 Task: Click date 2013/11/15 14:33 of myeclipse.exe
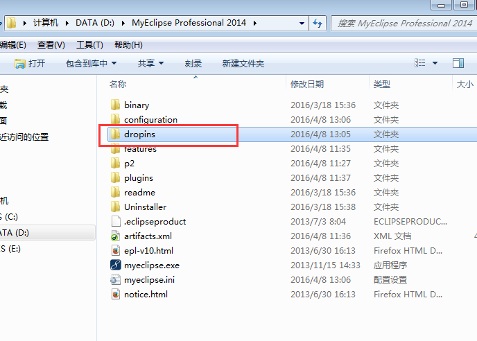(325, 265)
